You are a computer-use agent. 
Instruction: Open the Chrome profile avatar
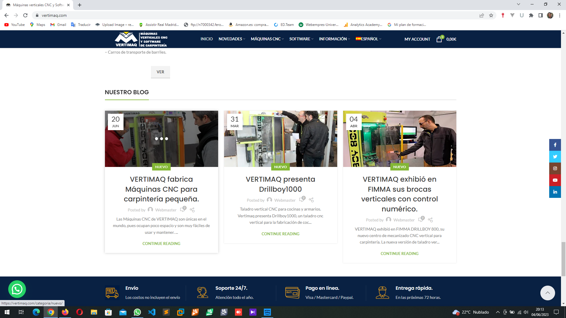coord(550,15)
